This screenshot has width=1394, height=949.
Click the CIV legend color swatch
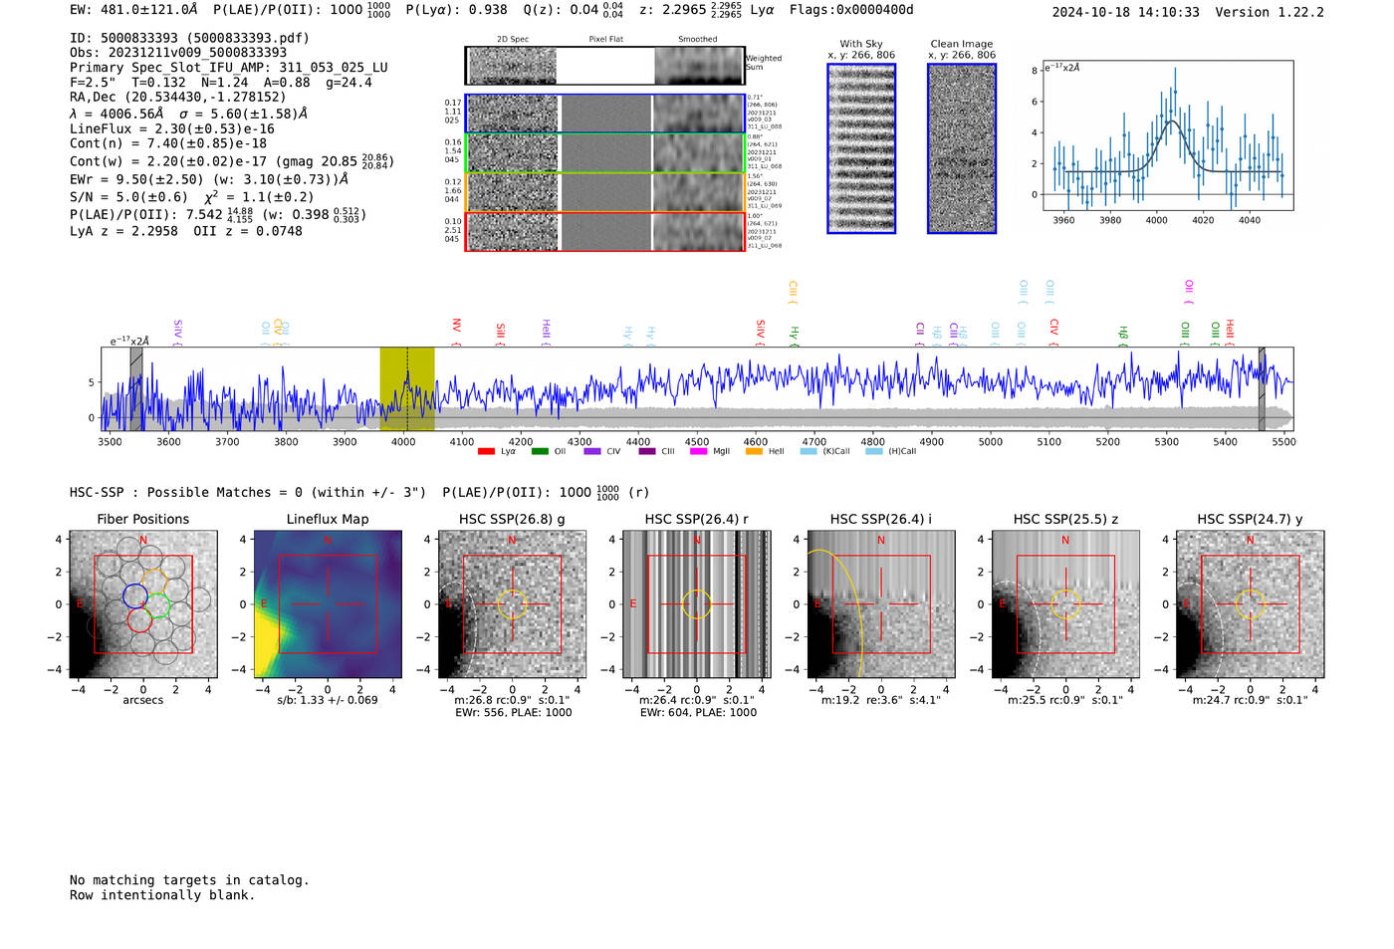[592, 451]
